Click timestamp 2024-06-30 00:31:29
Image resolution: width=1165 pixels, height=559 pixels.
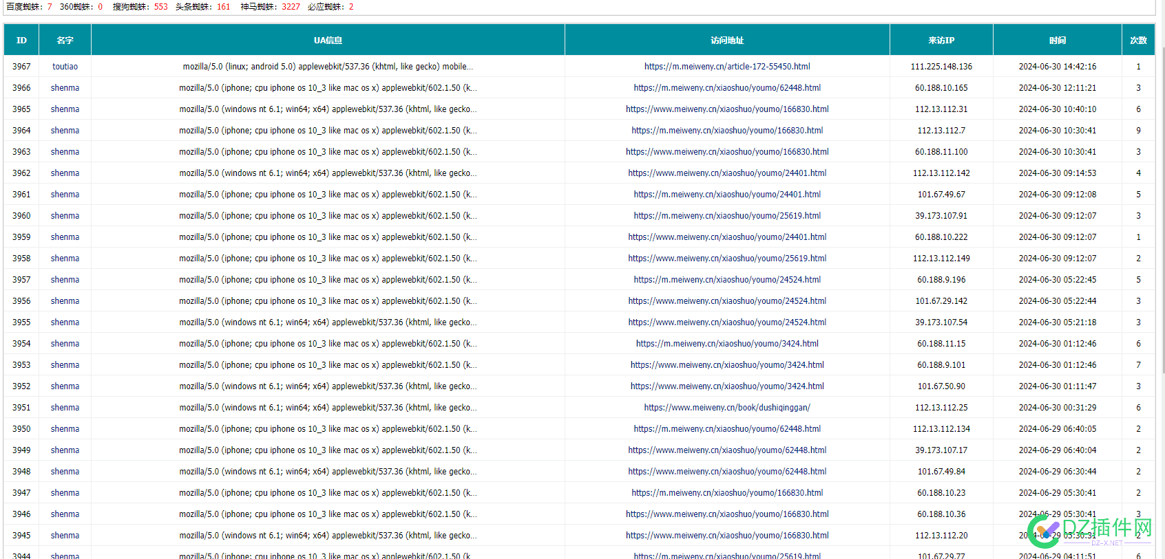point(1058,408)
